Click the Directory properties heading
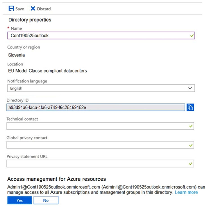This screenshot has height=207, width=209. click(30, 20)
